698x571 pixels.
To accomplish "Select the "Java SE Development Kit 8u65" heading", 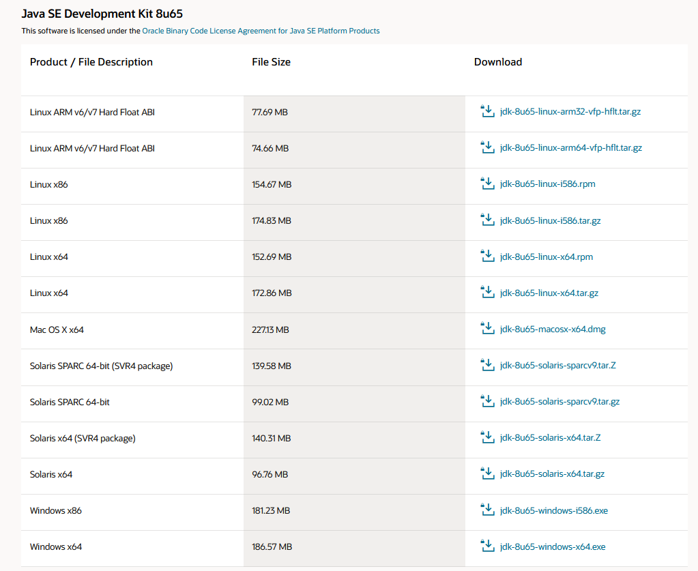I will (102, 14).
